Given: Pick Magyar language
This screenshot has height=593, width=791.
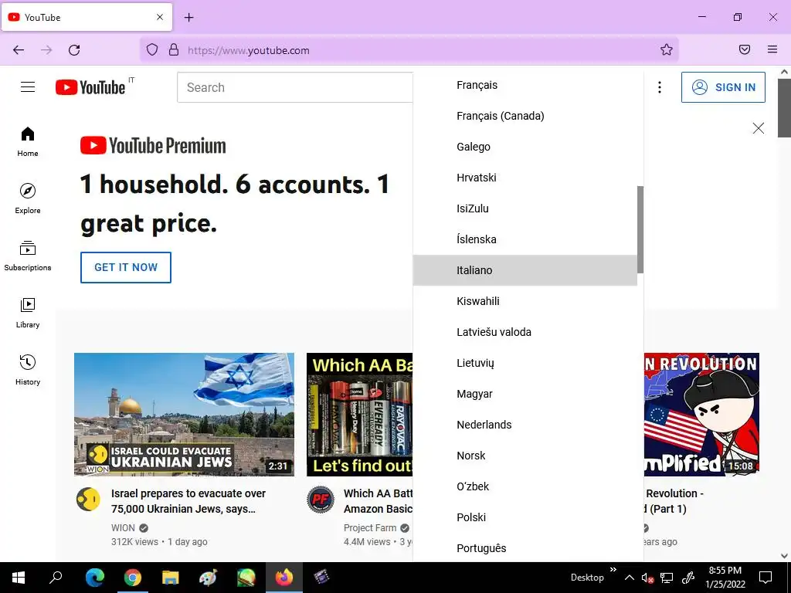Looking at the screenshot, I should (x=525, y=394).
